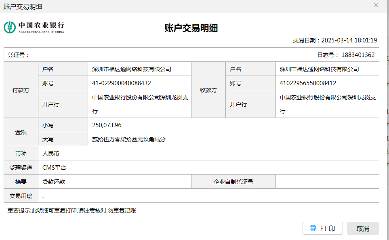Select the summary value 贷款还款

tap(54, 182)
